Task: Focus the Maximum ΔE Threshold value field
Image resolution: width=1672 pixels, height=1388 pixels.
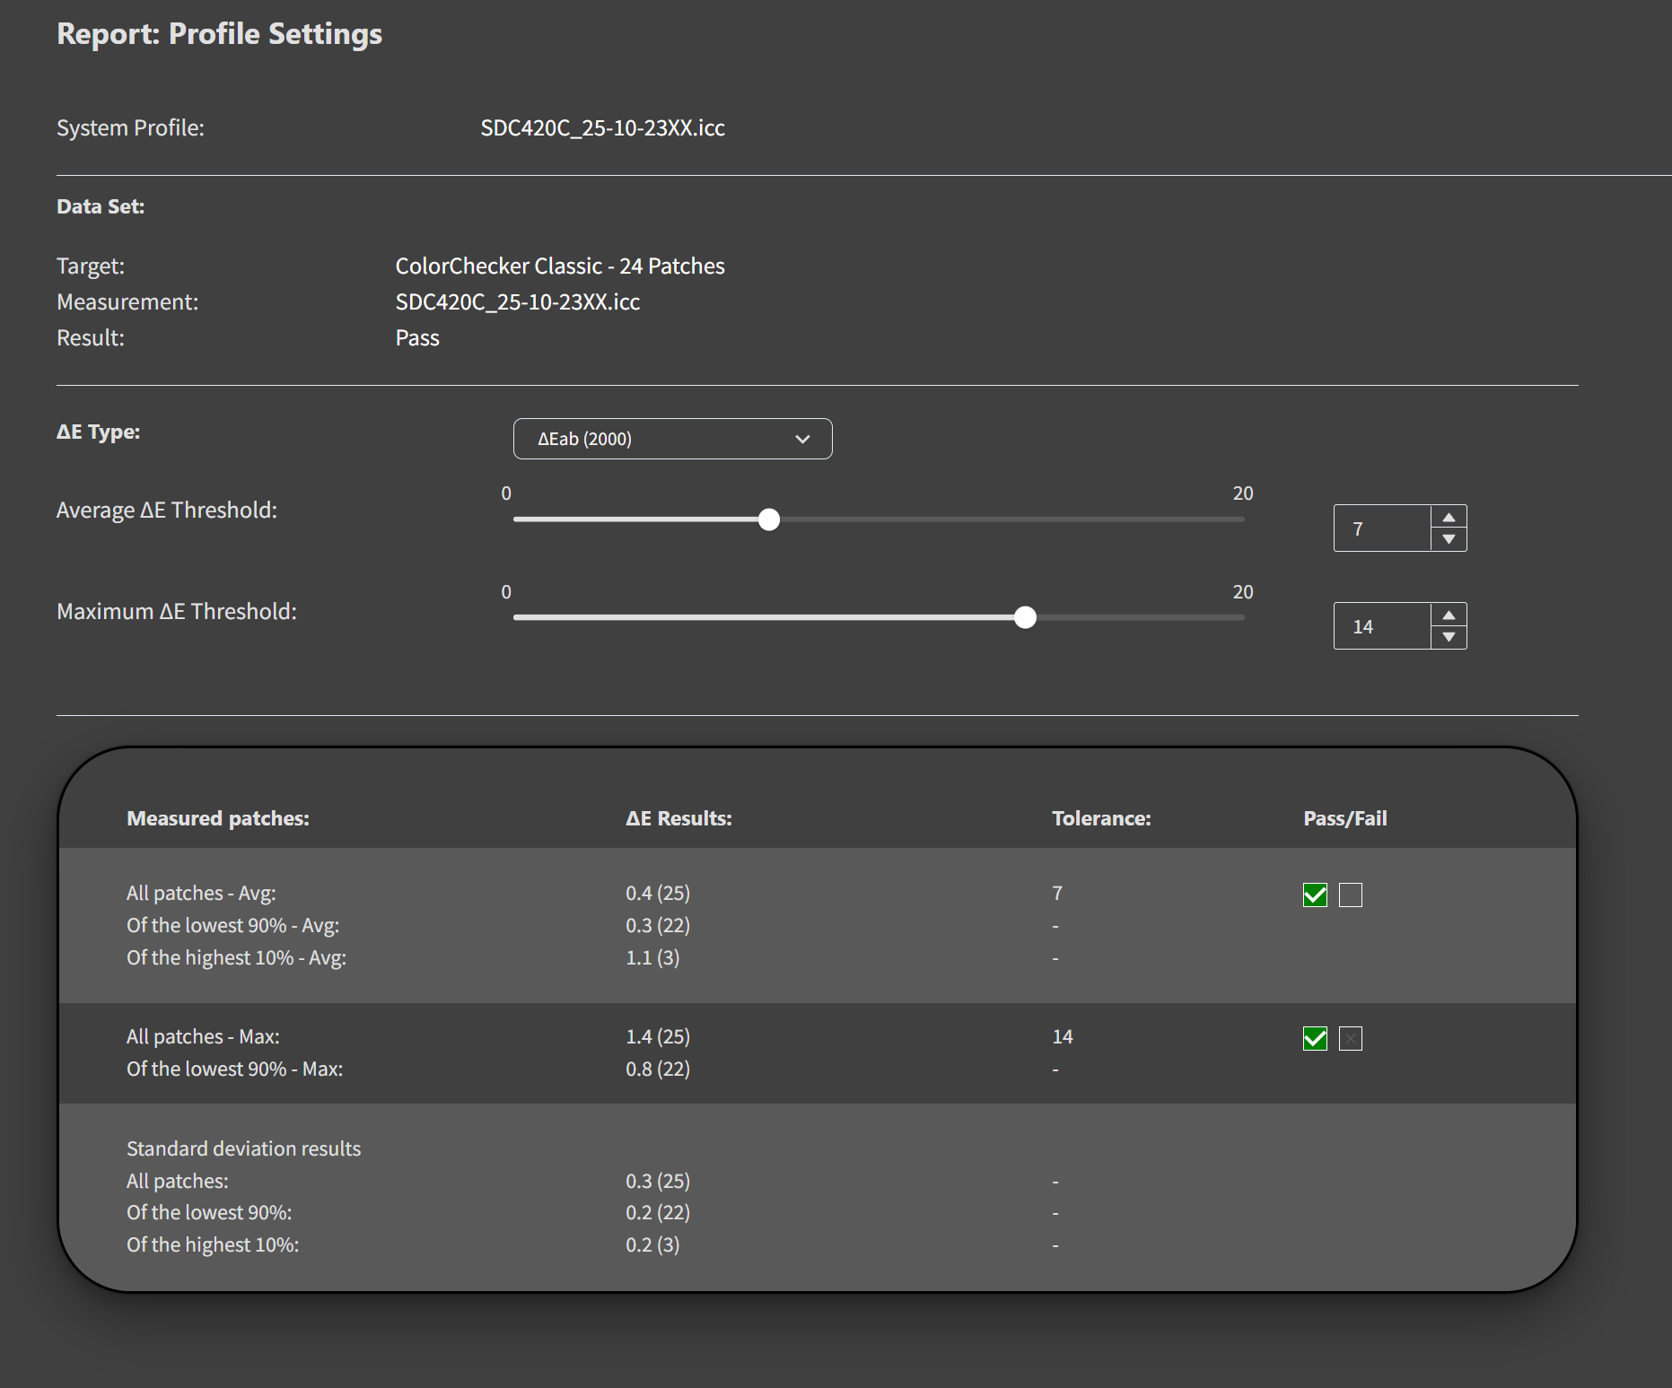Action: [x=1381, y=626]
